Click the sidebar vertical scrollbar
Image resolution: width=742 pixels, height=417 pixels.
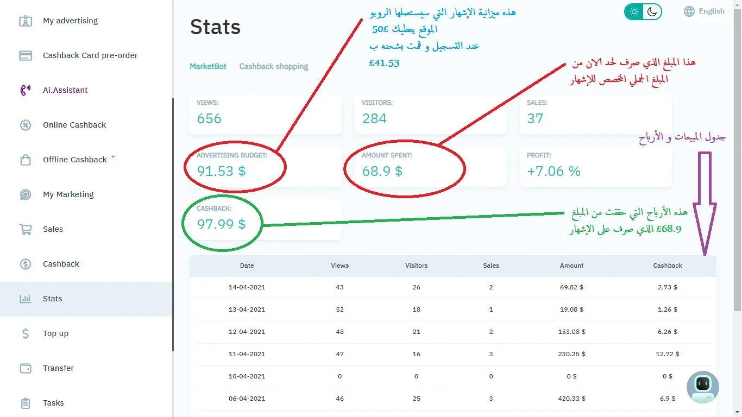173,217
